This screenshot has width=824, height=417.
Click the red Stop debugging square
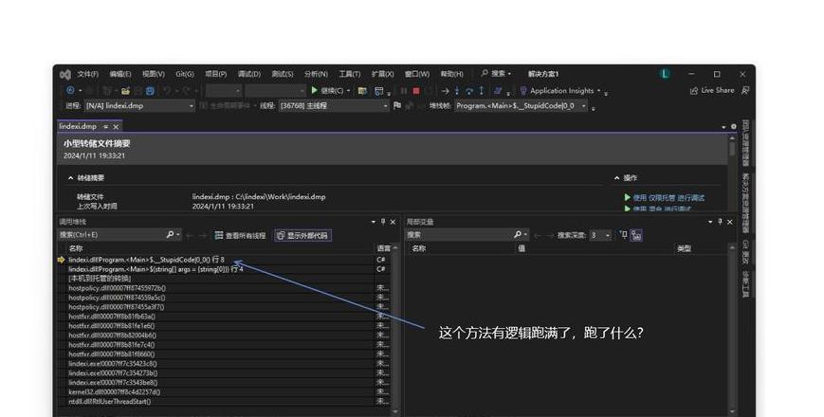pyautogui.click(x=416, y=91)
